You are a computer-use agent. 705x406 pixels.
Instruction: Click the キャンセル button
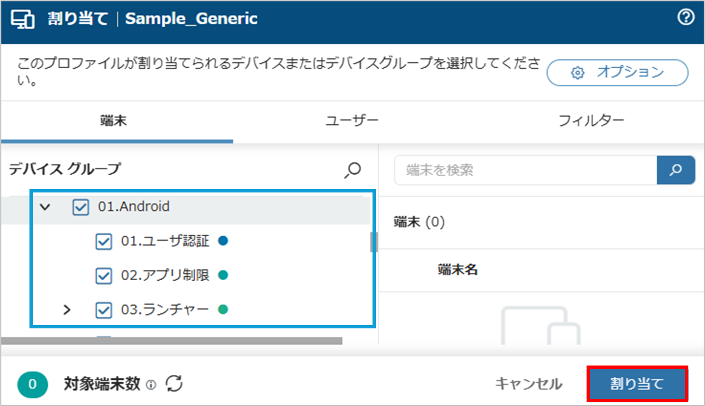tap(528, 384)
